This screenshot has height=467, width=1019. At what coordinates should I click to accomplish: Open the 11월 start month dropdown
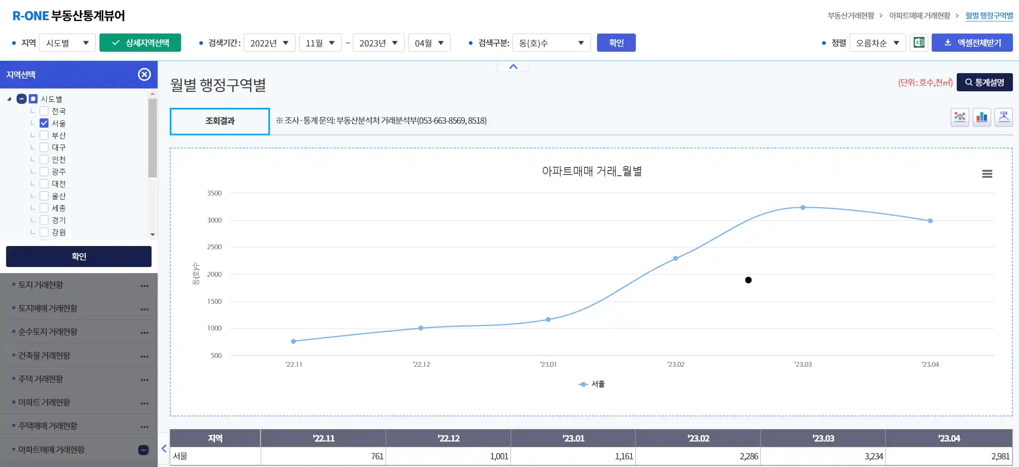(x=320, y=43)
